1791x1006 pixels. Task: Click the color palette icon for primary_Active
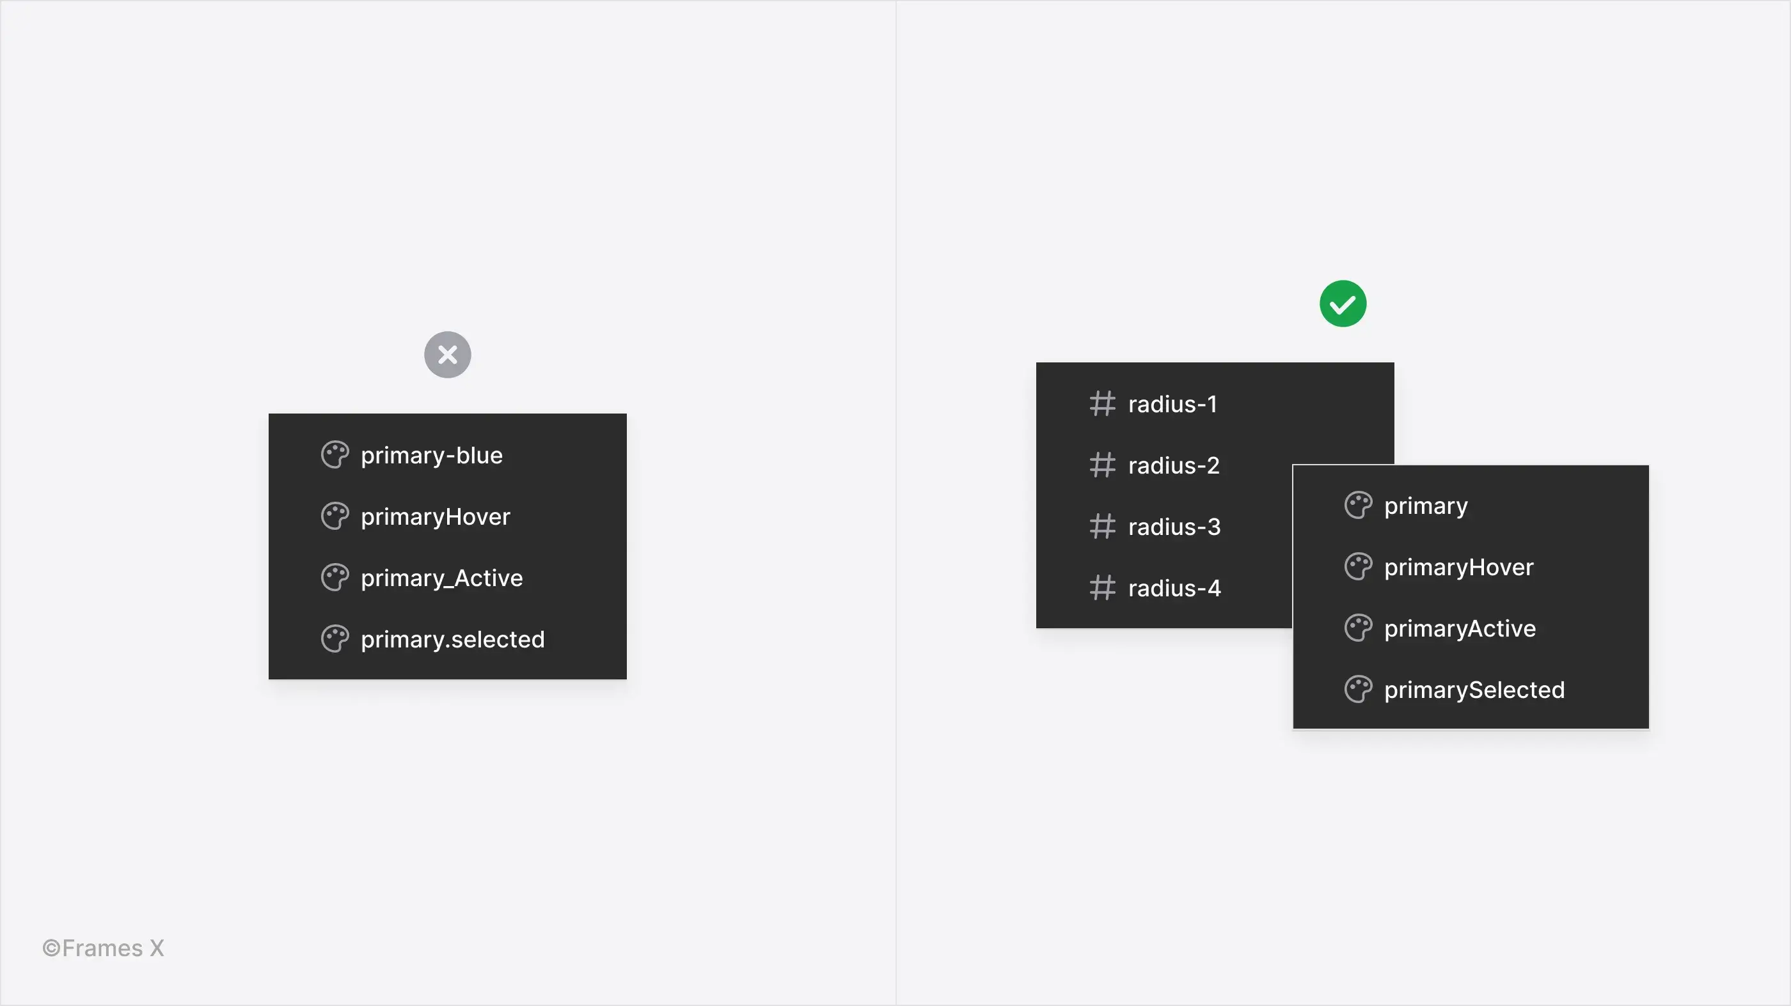click(x=336, y=577)
